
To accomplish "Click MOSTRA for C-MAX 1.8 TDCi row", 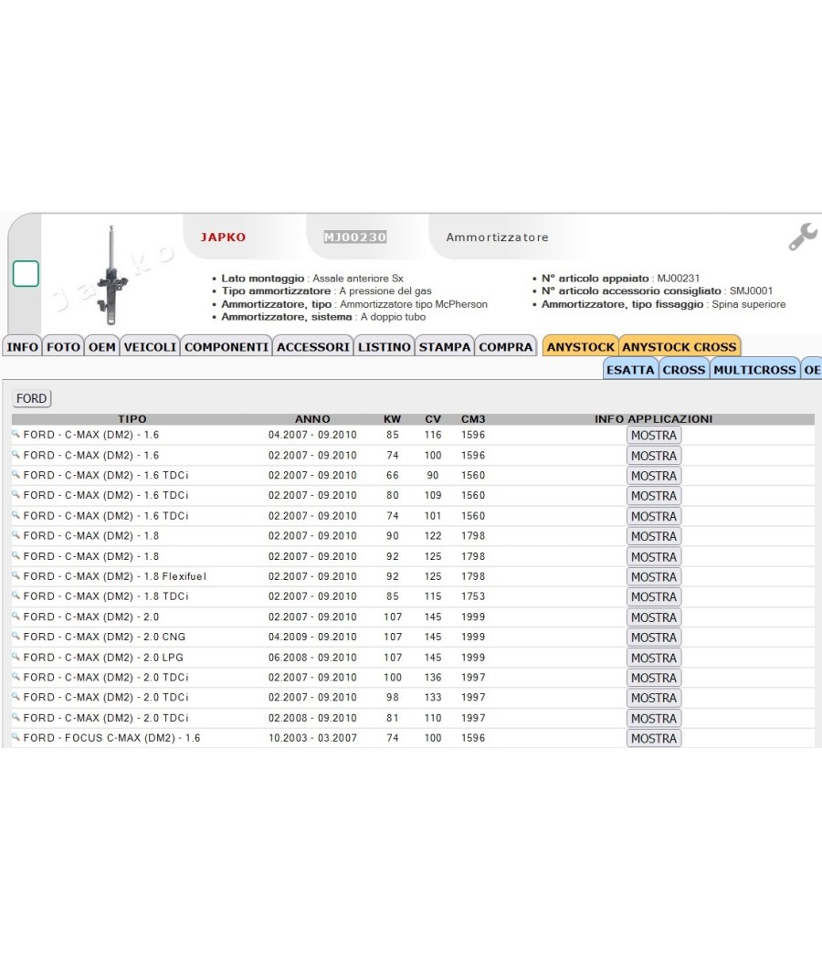I will click(x=654, y=596).
